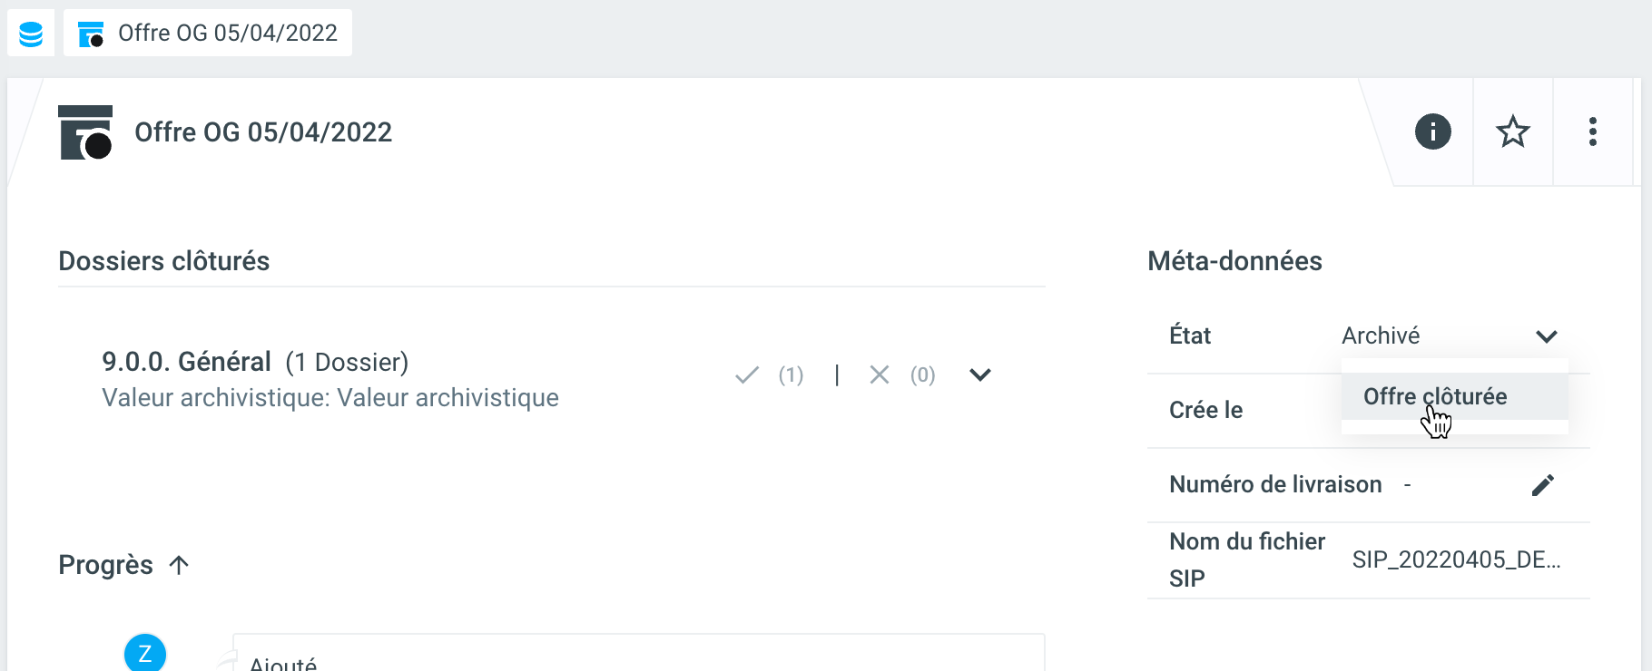Click the SIP file name value

click(x=1456, y=559)
